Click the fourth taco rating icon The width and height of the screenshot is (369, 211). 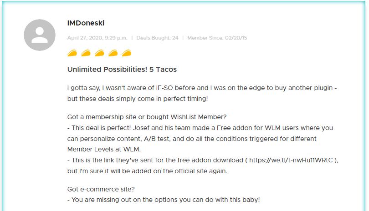(x=113, y=53)
